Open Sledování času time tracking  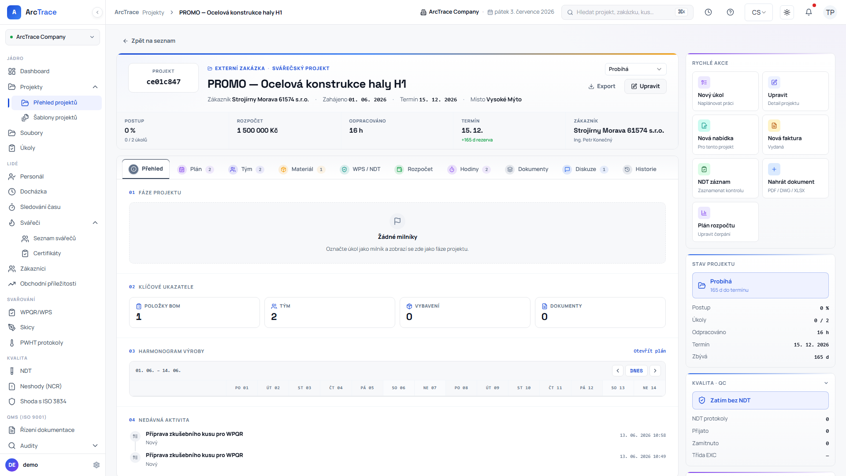[x=53, y=207]
